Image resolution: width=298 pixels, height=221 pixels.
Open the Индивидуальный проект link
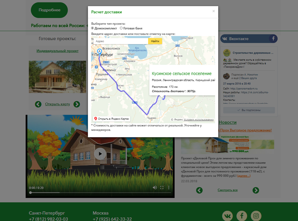[x=57, y=51]
